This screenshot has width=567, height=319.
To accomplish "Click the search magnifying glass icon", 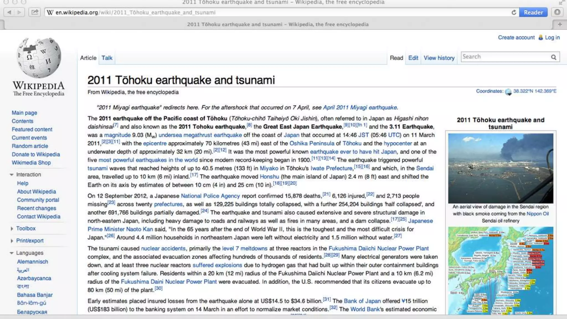I will click(x=553, y=57).
